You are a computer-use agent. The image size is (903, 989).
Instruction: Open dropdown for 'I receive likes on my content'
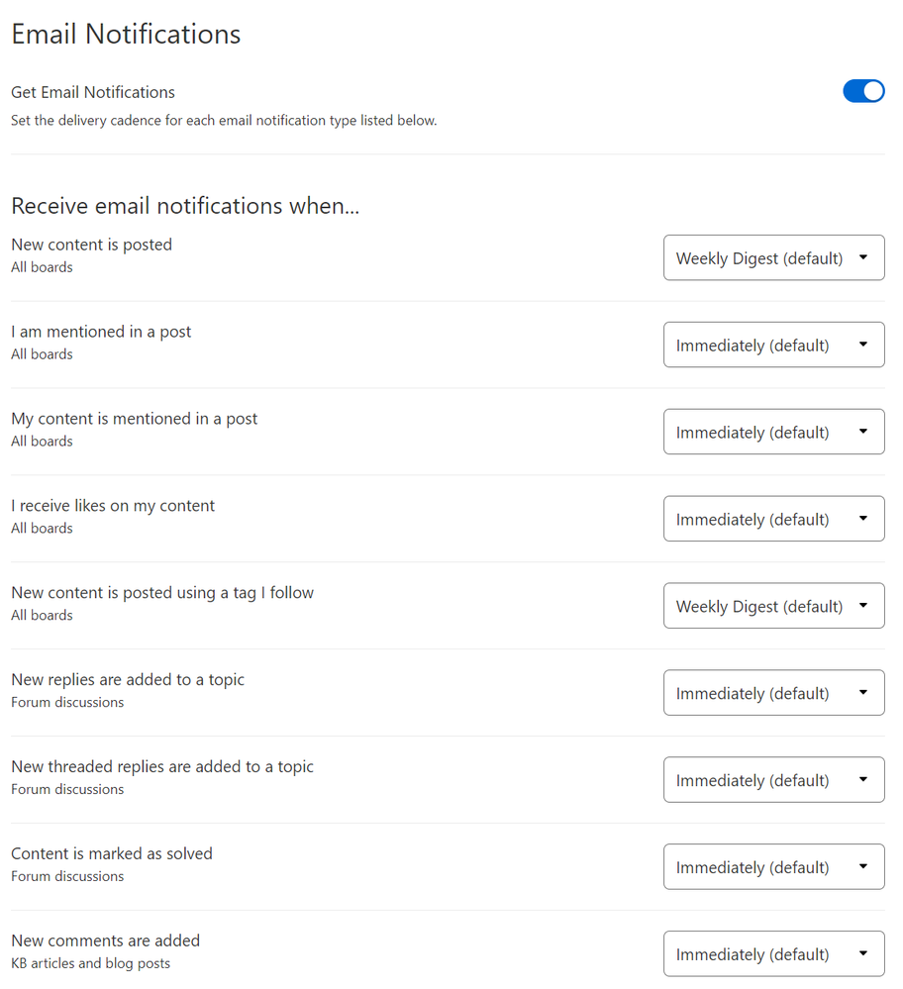click(773, 520)
